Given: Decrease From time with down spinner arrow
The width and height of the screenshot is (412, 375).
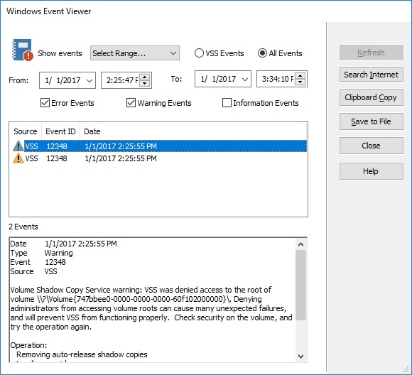Looking at the screenshot, I should [x=144, y=84].
